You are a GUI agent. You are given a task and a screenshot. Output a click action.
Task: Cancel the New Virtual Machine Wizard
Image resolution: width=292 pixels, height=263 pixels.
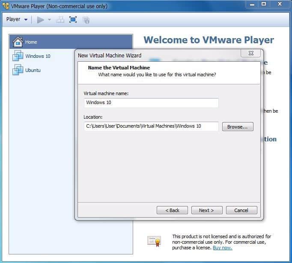coord(241,210)
